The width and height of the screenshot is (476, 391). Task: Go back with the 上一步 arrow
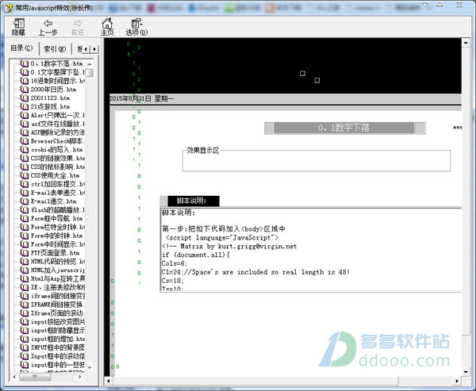48,27
